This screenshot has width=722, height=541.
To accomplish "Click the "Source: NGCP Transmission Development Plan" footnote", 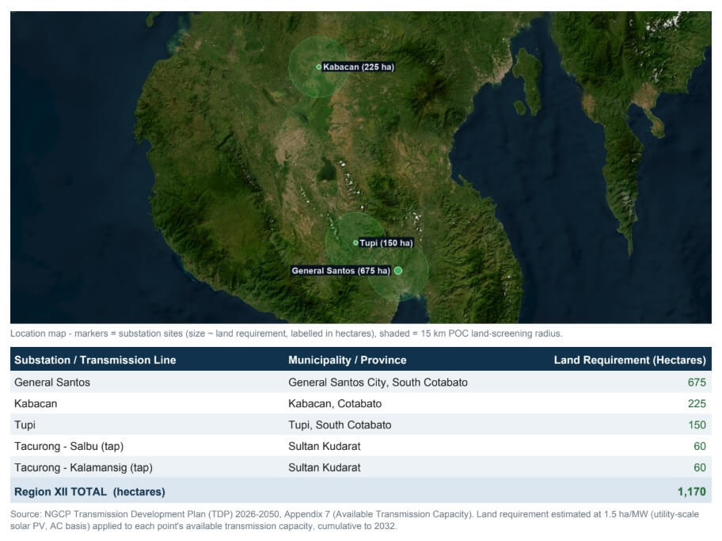I will 354,520.
